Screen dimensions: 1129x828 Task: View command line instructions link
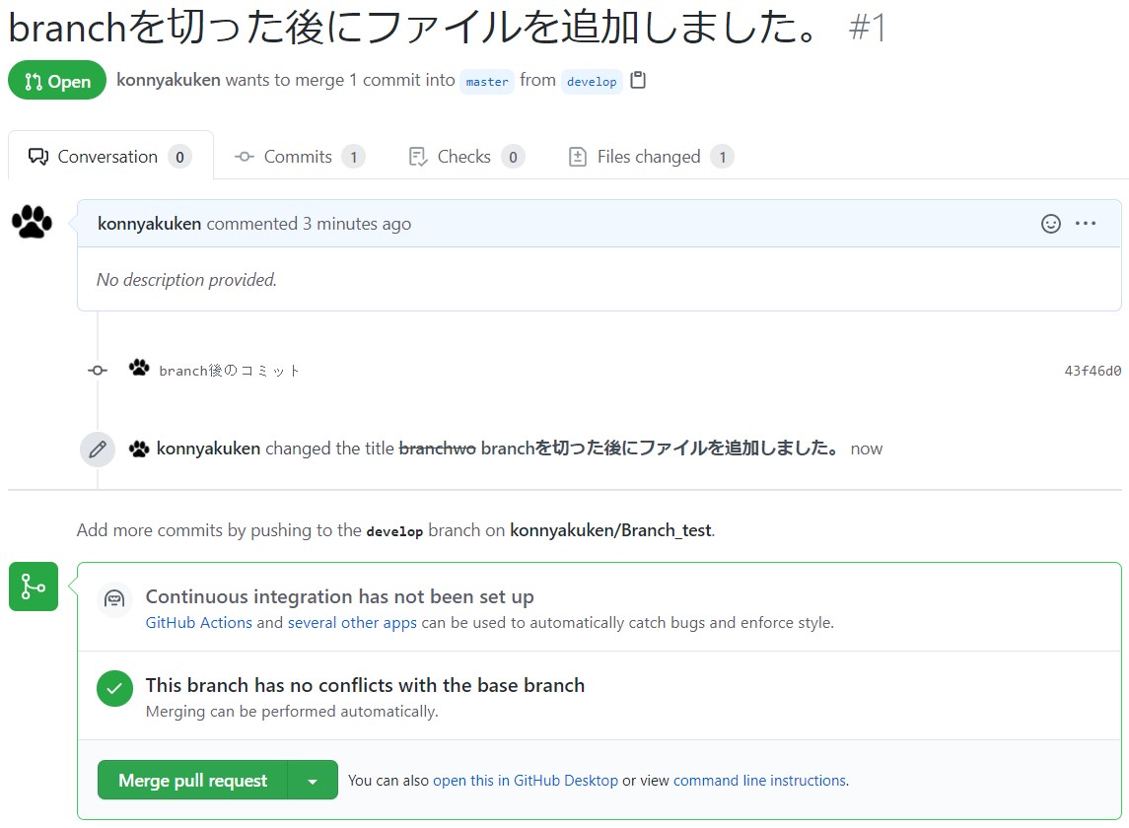click(x=759, y=781)
